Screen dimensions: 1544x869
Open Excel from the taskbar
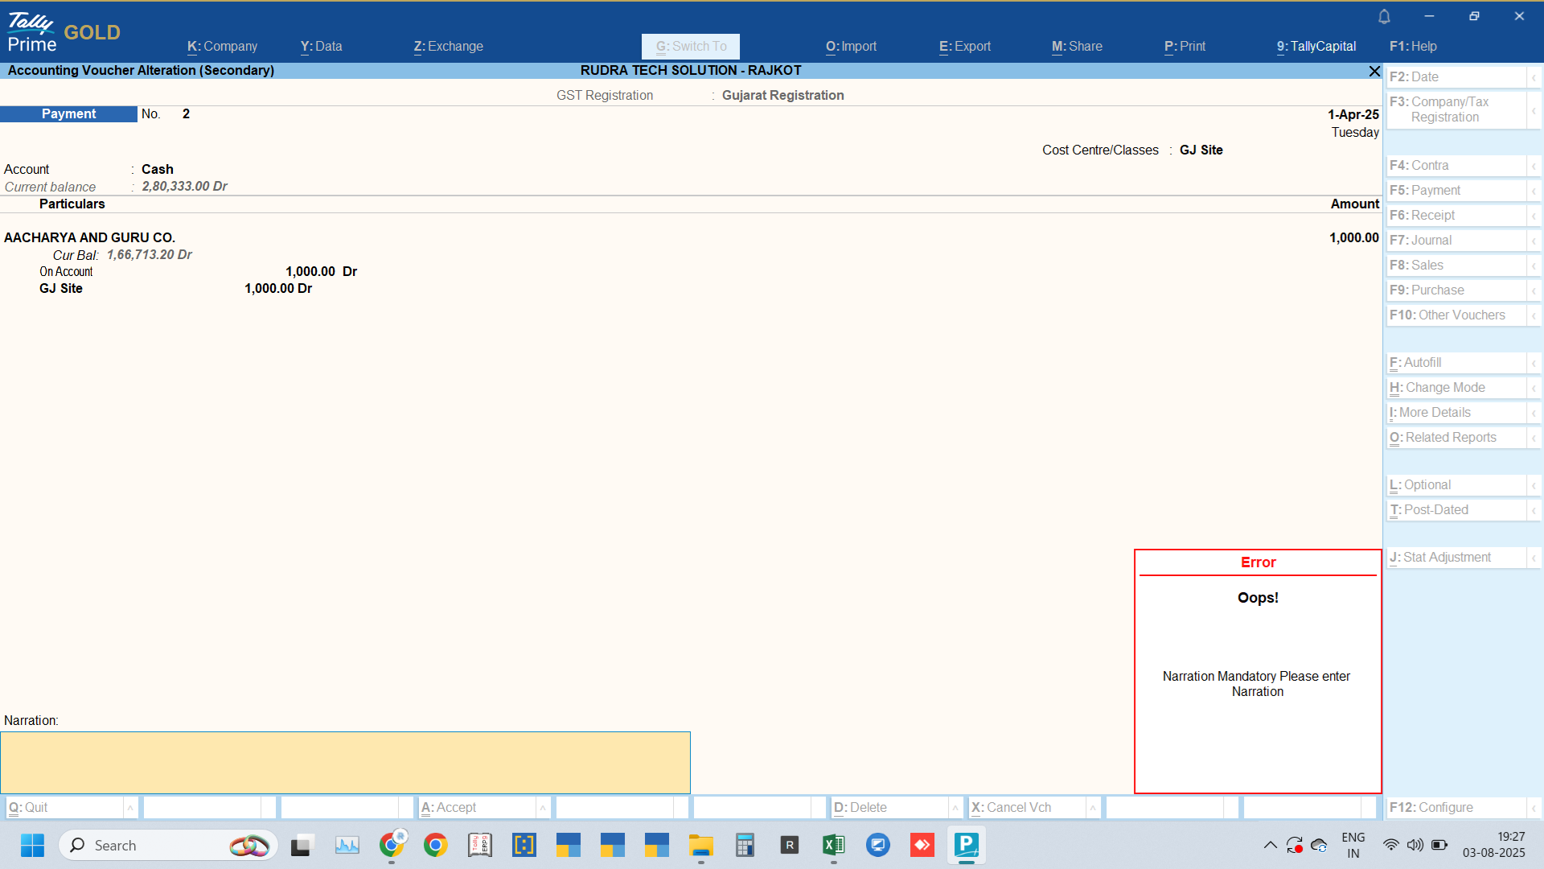pyautogui.click(x=833, y=845)
